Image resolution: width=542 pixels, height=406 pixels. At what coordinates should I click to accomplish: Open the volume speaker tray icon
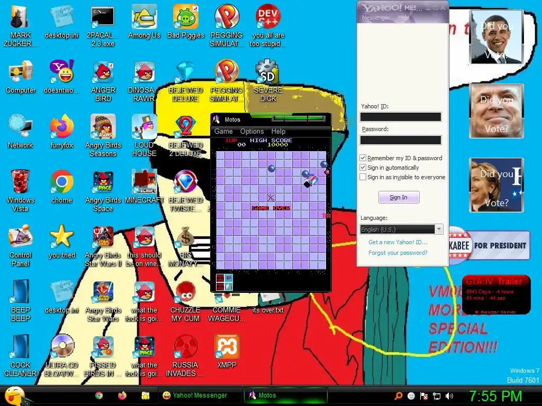(x=449, y=396)
